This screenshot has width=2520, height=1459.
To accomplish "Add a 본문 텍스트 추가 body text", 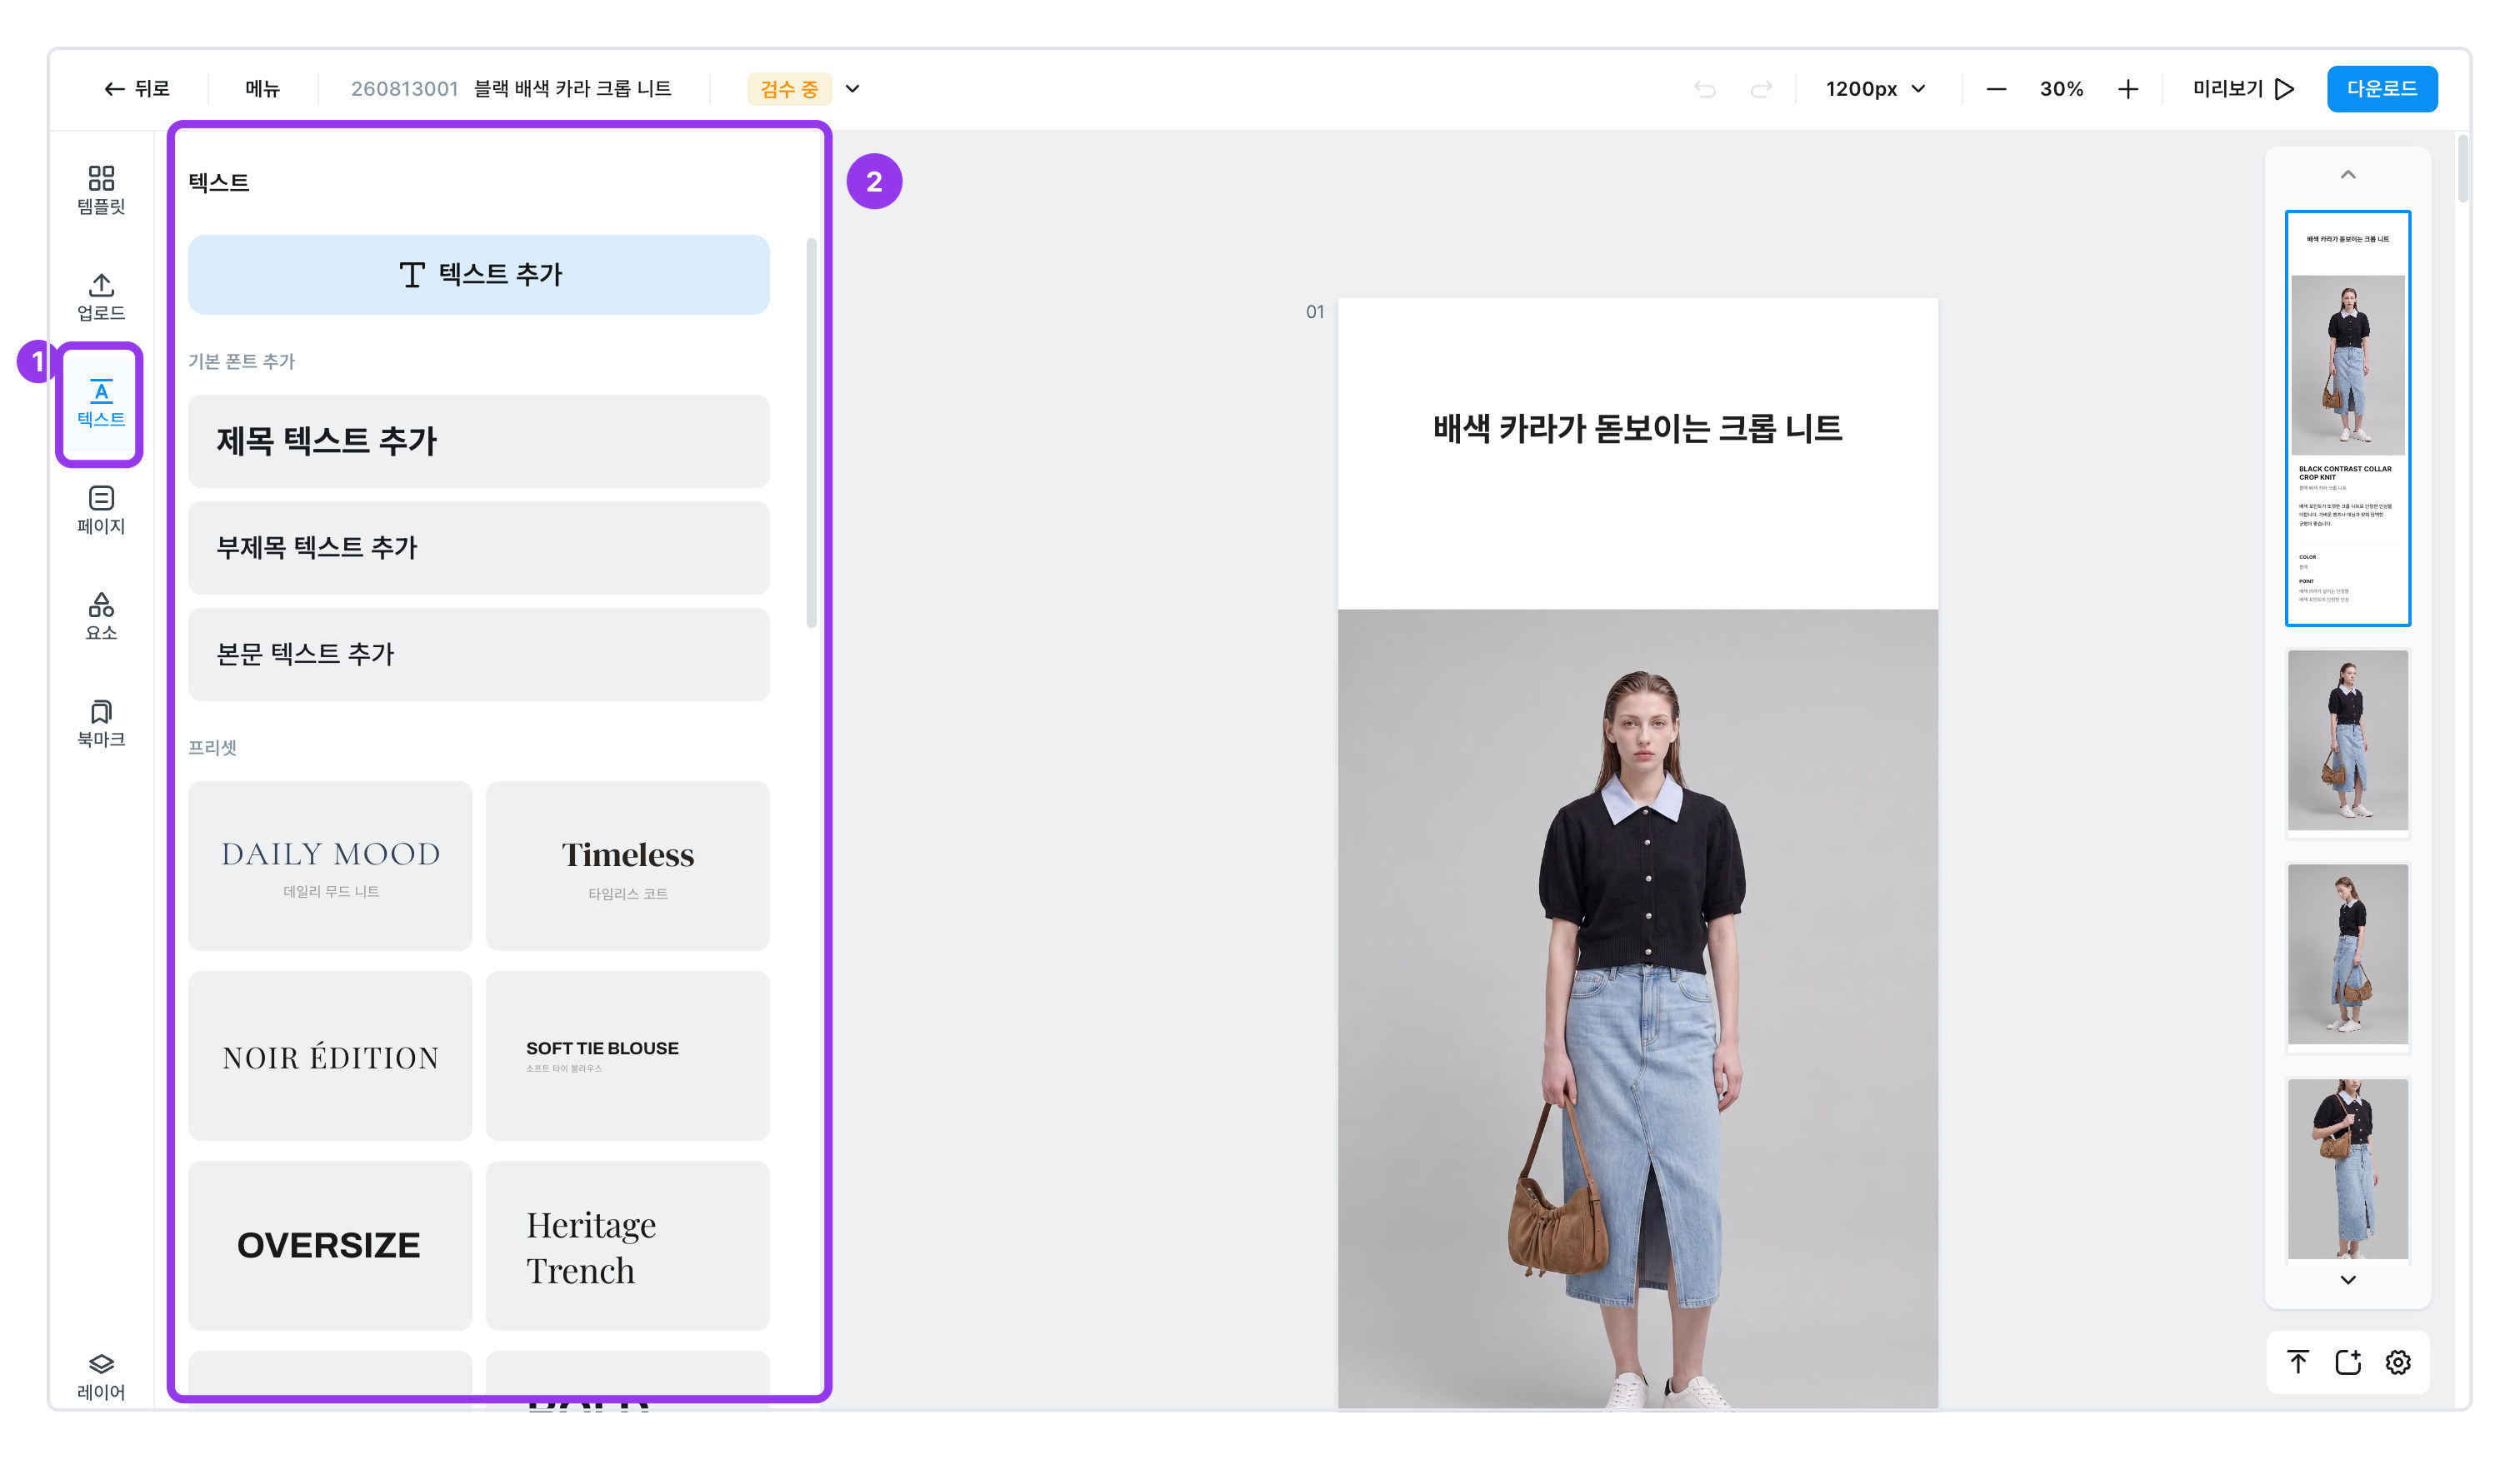I will tap(479, 654).
